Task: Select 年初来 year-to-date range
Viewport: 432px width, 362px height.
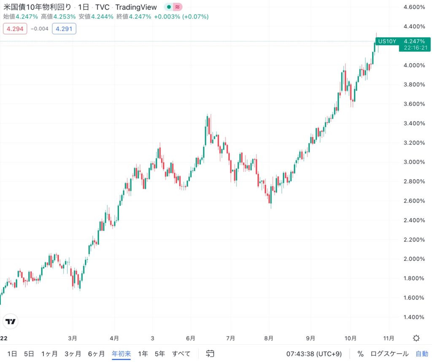Action: tap(121, 354)
